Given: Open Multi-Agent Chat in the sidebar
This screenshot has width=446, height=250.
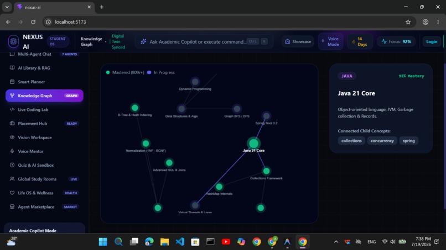Looking at the screenshot, I should [x=44, y=54].
